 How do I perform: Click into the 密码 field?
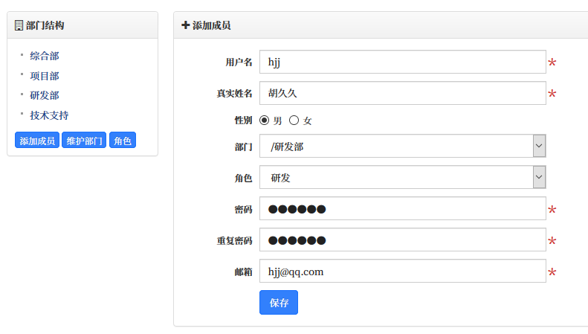click(402, 209)
